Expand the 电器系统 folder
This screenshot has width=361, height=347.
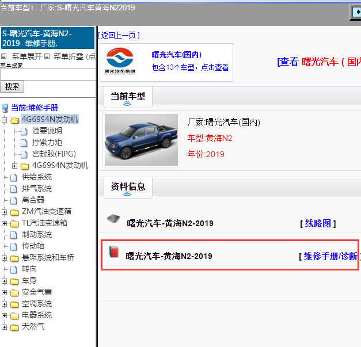[4, 315]
